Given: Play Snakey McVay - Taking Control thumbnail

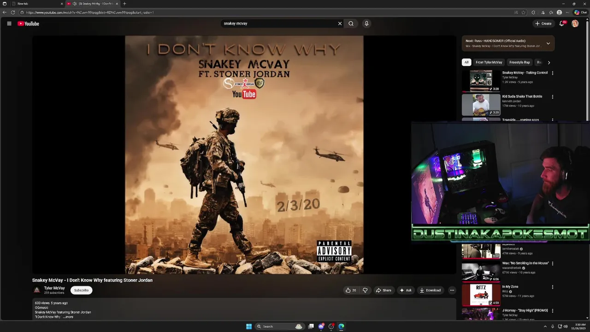Looking at the screenshot, I should point(481,81).
